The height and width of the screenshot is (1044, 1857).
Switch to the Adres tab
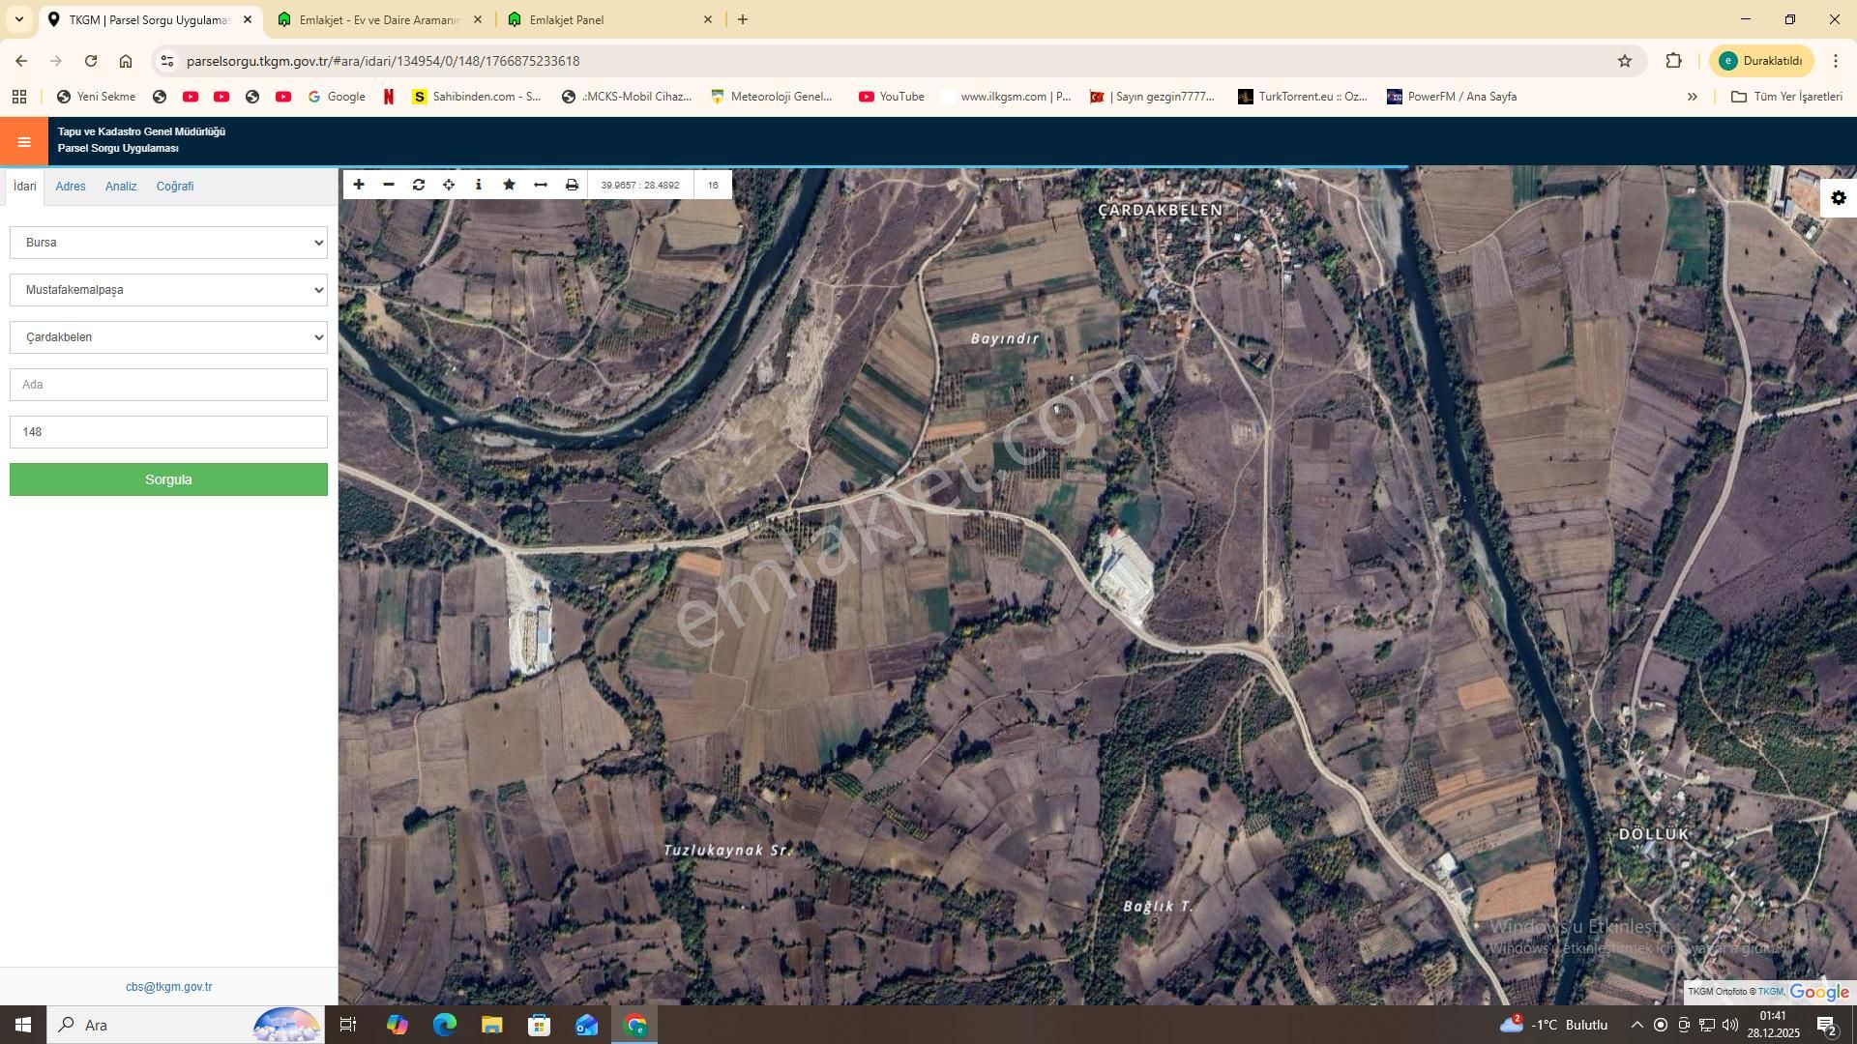[71, 187]
